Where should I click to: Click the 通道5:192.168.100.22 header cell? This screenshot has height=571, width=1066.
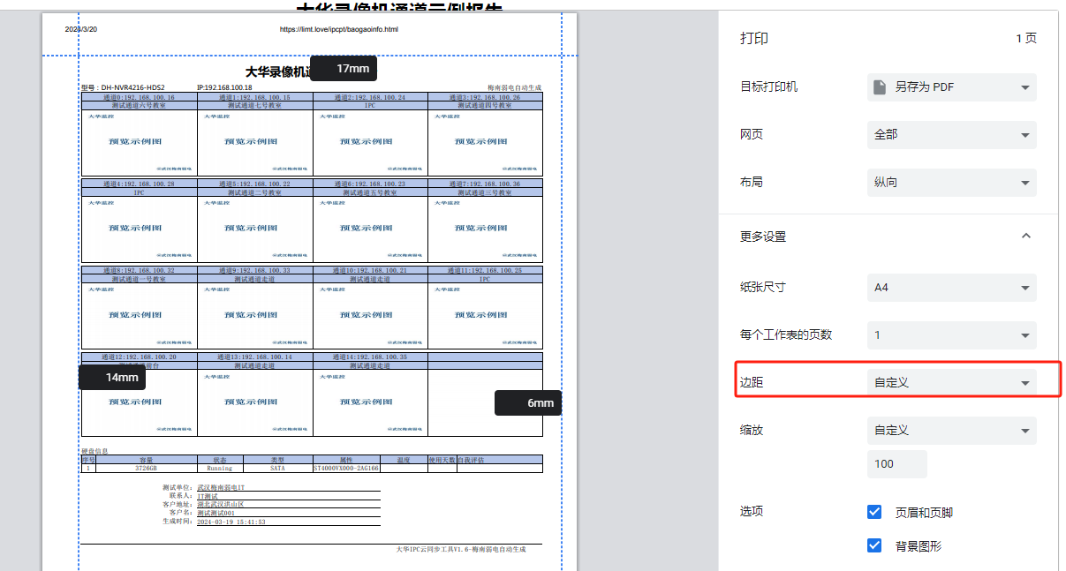254,184
